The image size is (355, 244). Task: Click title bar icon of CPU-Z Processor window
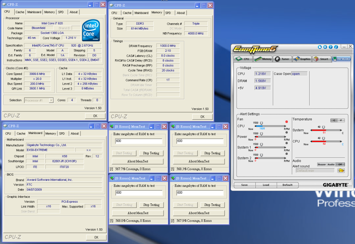coord(4,5)
